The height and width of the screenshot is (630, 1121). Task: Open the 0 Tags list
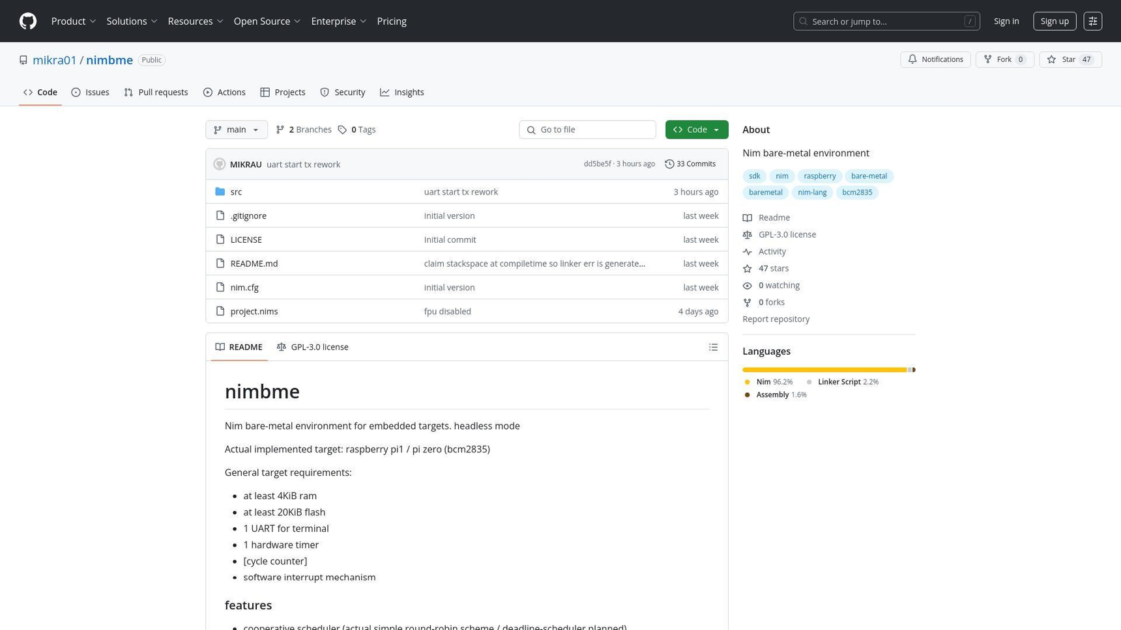(x=357, y=130)
